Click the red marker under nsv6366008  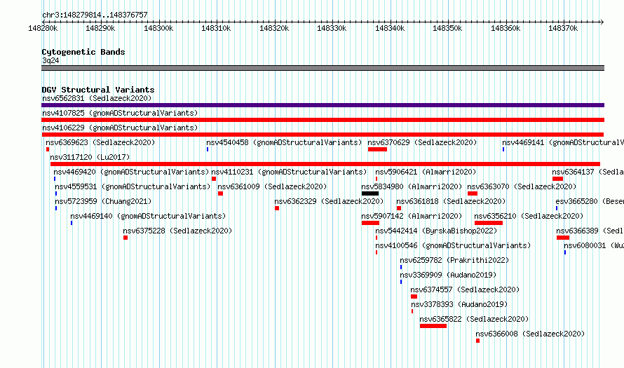tap(477, 341)
